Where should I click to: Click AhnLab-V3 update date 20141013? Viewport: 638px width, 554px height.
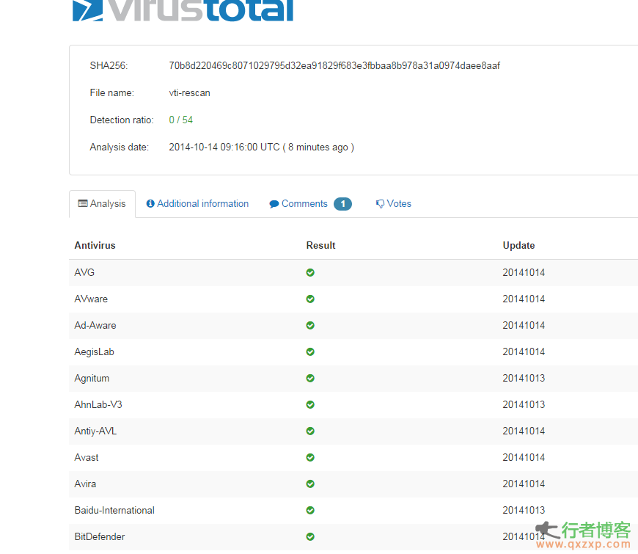pyautogui.click(x=524, y=404)
